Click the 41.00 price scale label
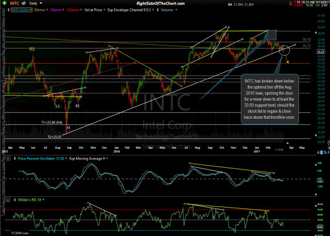Viewport: 330px width, 236px height. (x=321, y=15)
